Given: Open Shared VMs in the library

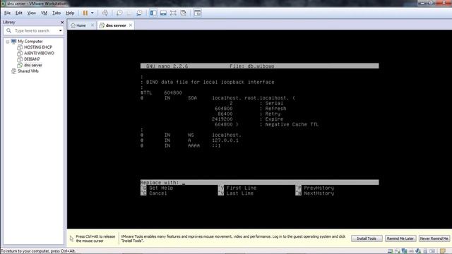Looking at the screenshot, I should pos(28,71).
